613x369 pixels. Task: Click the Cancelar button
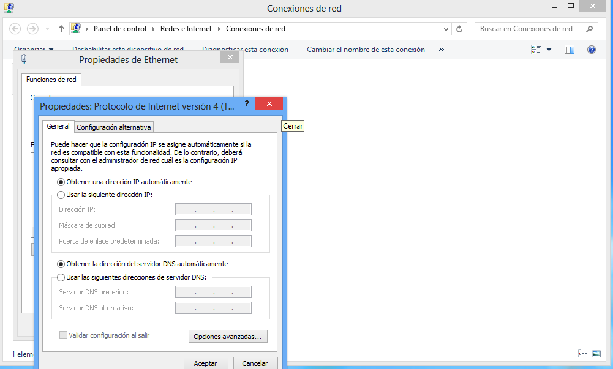click(255, 363)
